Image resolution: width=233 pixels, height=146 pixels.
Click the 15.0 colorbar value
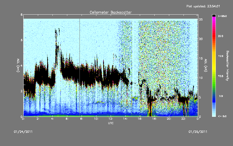point(220,56)
